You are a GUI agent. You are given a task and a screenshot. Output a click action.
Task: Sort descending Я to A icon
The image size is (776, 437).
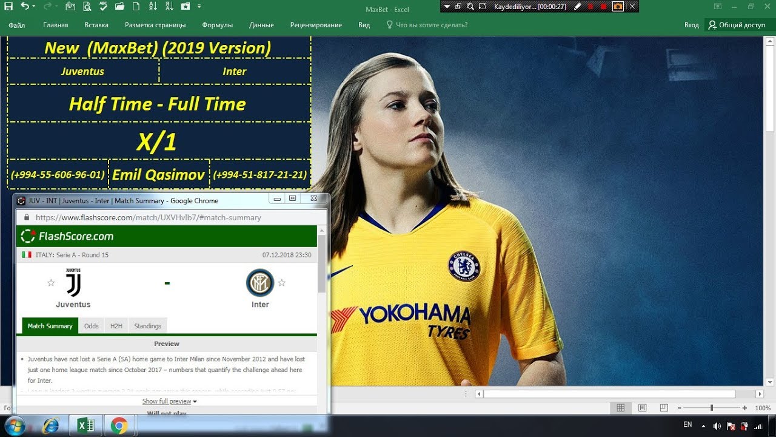click(169, 7)
